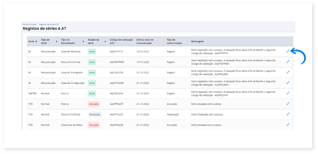The image size is (318, 154).
Task: Click the Guia de Consignação document cell
Action: (x=73, y=83)
